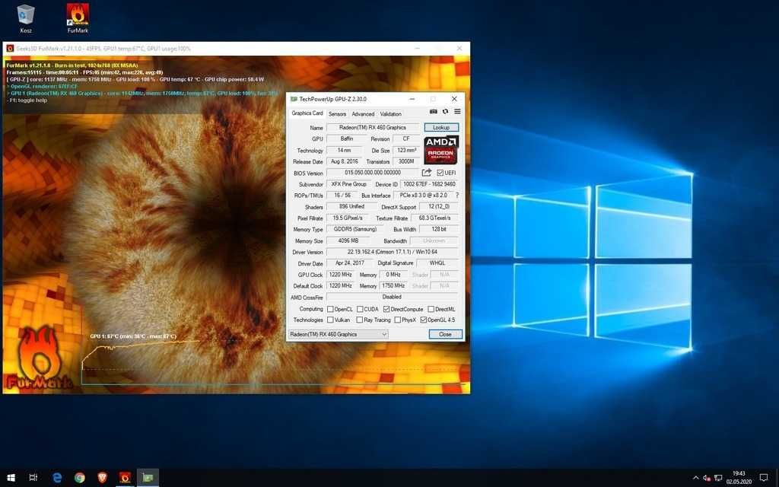Toggle the DirectCompute checkbox
Image resolution: width=779 pixels, height=487 pixels.
(386, 309)
